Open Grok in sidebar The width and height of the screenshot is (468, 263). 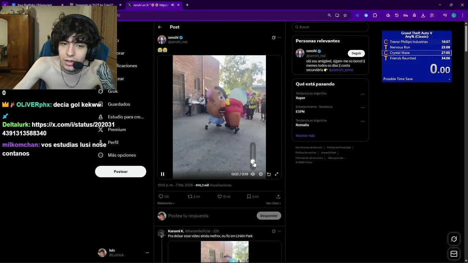(x=108, y=91)
